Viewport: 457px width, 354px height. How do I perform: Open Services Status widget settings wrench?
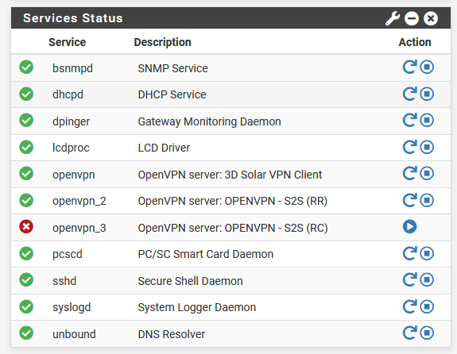coord(393,18)
